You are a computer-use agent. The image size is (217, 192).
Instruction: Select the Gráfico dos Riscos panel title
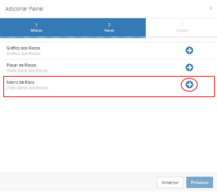tap(23, 48)
